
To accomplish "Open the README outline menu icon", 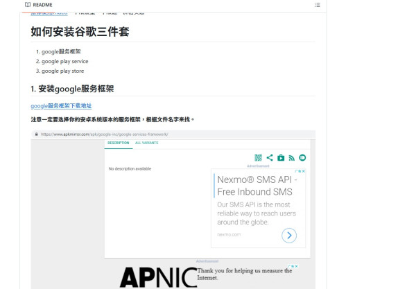I will point(318,5).
